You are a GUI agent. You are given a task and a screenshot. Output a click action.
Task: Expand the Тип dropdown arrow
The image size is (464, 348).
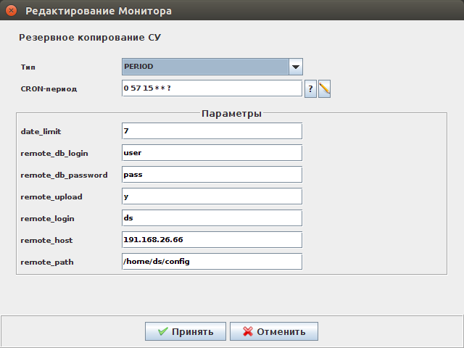click(x=295, y=67)
